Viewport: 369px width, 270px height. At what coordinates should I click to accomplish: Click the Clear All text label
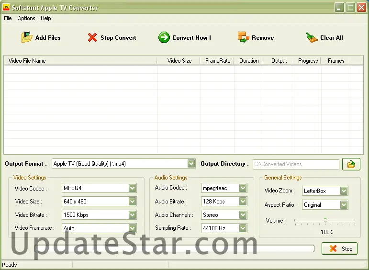[x=332, y=38]
